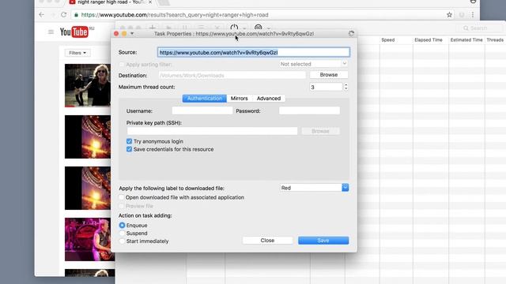Click the YouTube logo
Image resolution: width=506 pixels, height=284 pixels.
pyautogui.click(x=74, y=32)
